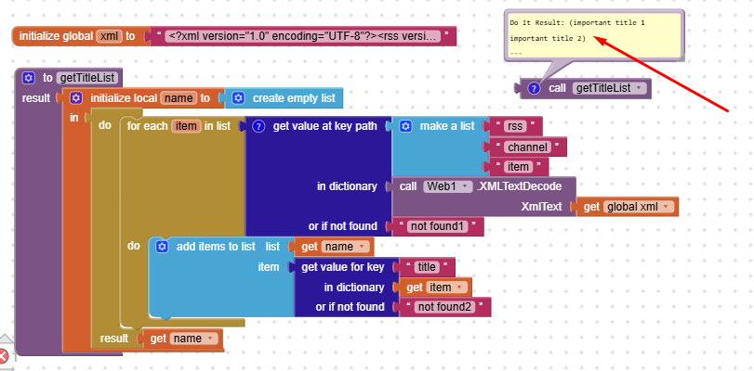Click the 'or if not found' label near not found2
The image size is (754, 371).
350,307
